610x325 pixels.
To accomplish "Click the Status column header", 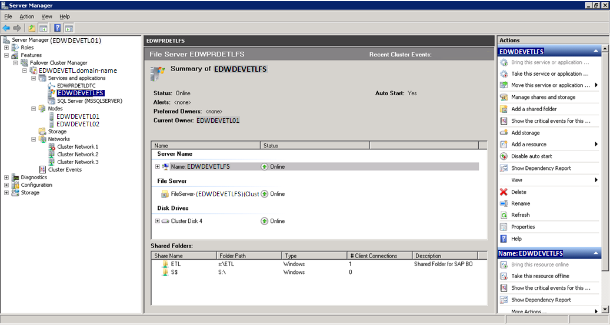I will pos(315,145).
